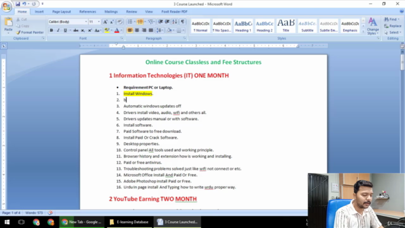Save the document from Quick Access toolbar
This screenshot has height=228, width=405.
point(18,4)
